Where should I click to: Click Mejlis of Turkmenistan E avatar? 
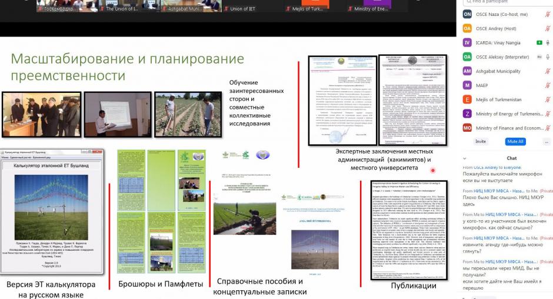pos(467,99)
